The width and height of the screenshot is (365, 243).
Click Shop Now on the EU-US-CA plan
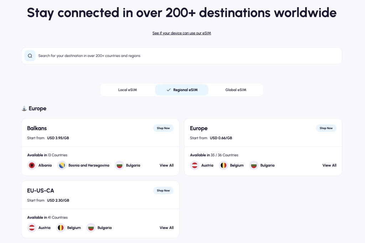[x=163, y=190]
